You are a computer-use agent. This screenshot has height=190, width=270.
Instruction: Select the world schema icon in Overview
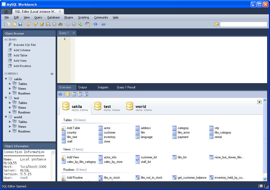(x=129, y=106)
